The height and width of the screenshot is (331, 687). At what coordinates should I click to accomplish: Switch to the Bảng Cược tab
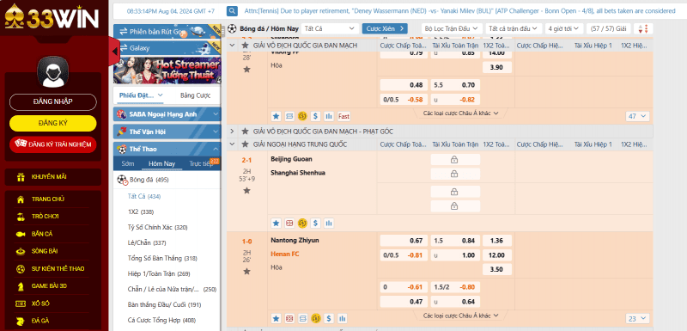click(196, 95)
